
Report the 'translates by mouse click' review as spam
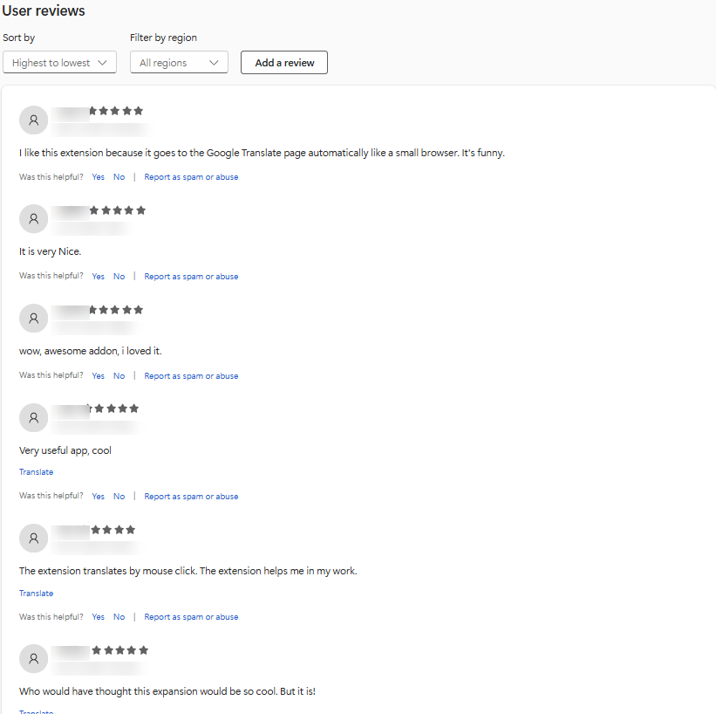coord(191,616)
